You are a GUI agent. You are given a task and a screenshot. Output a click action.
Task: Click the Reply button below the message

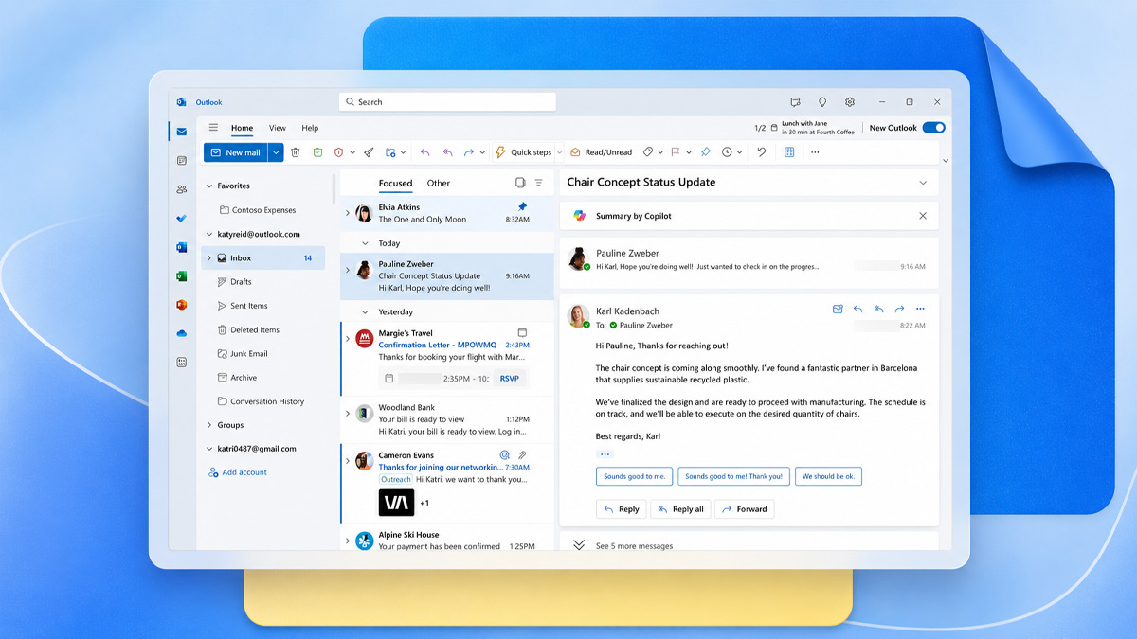coord(622,509)
